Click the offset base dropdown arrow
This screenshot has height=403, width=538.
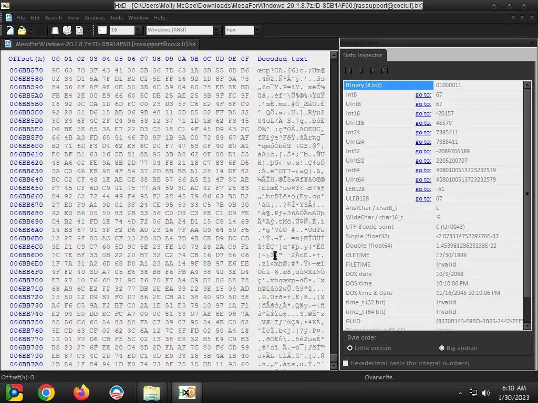point(257,30)
